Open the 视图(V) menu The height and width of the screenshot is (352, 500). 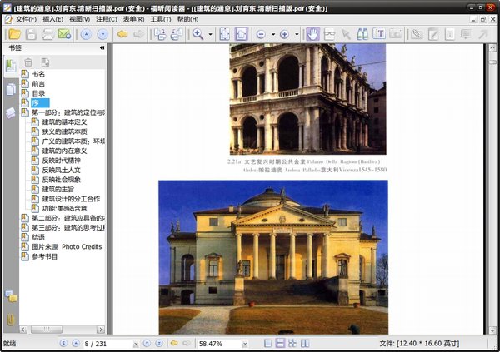click(80, 19)
